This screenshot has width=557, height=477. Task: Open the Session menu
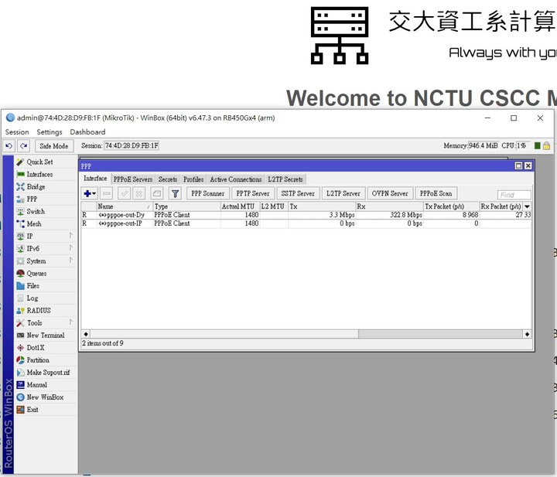pyautogui.click(x=17, y=132)
